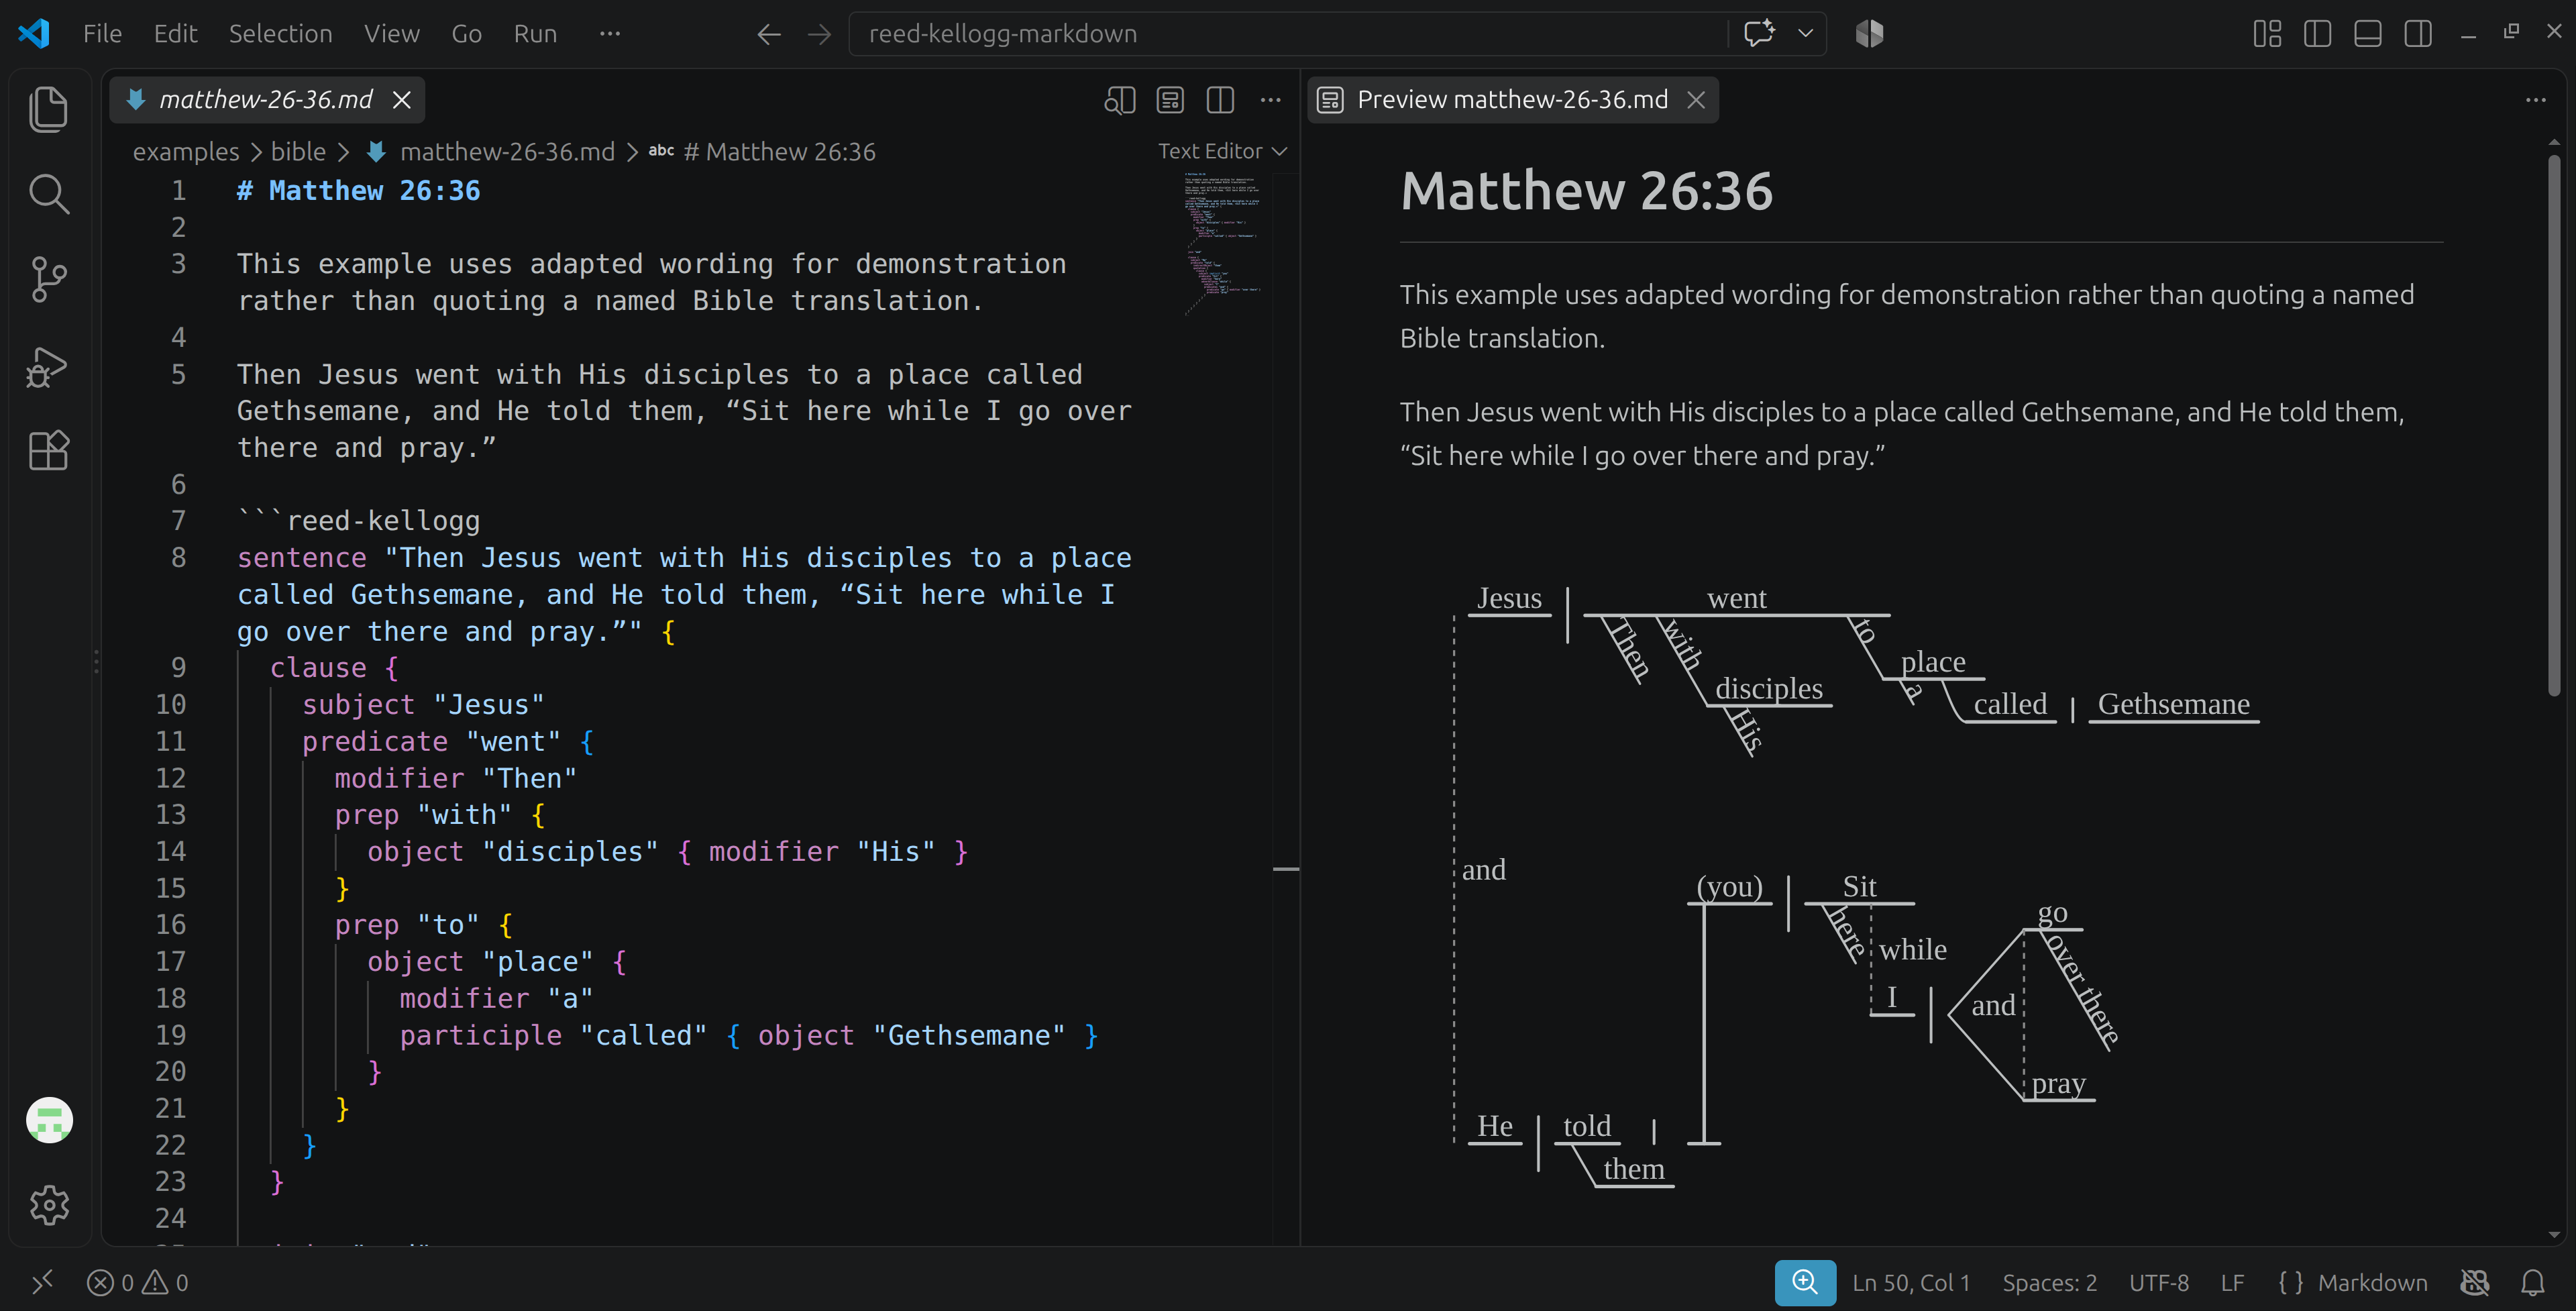
Task: Show more menus via ellipsis in menu bar
Action: coord(610,34)
